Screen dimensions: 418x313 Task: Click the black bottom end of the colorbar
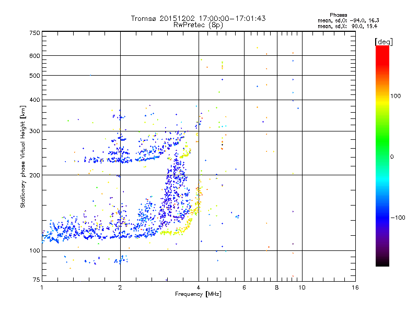[x=382, y=263]
